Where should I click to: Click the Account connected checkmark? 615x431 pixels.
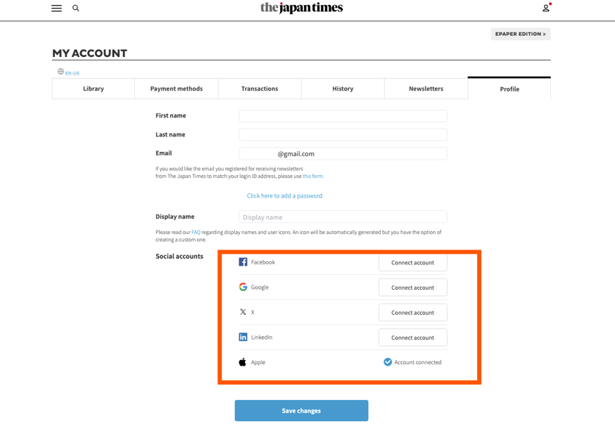[388, 362]
